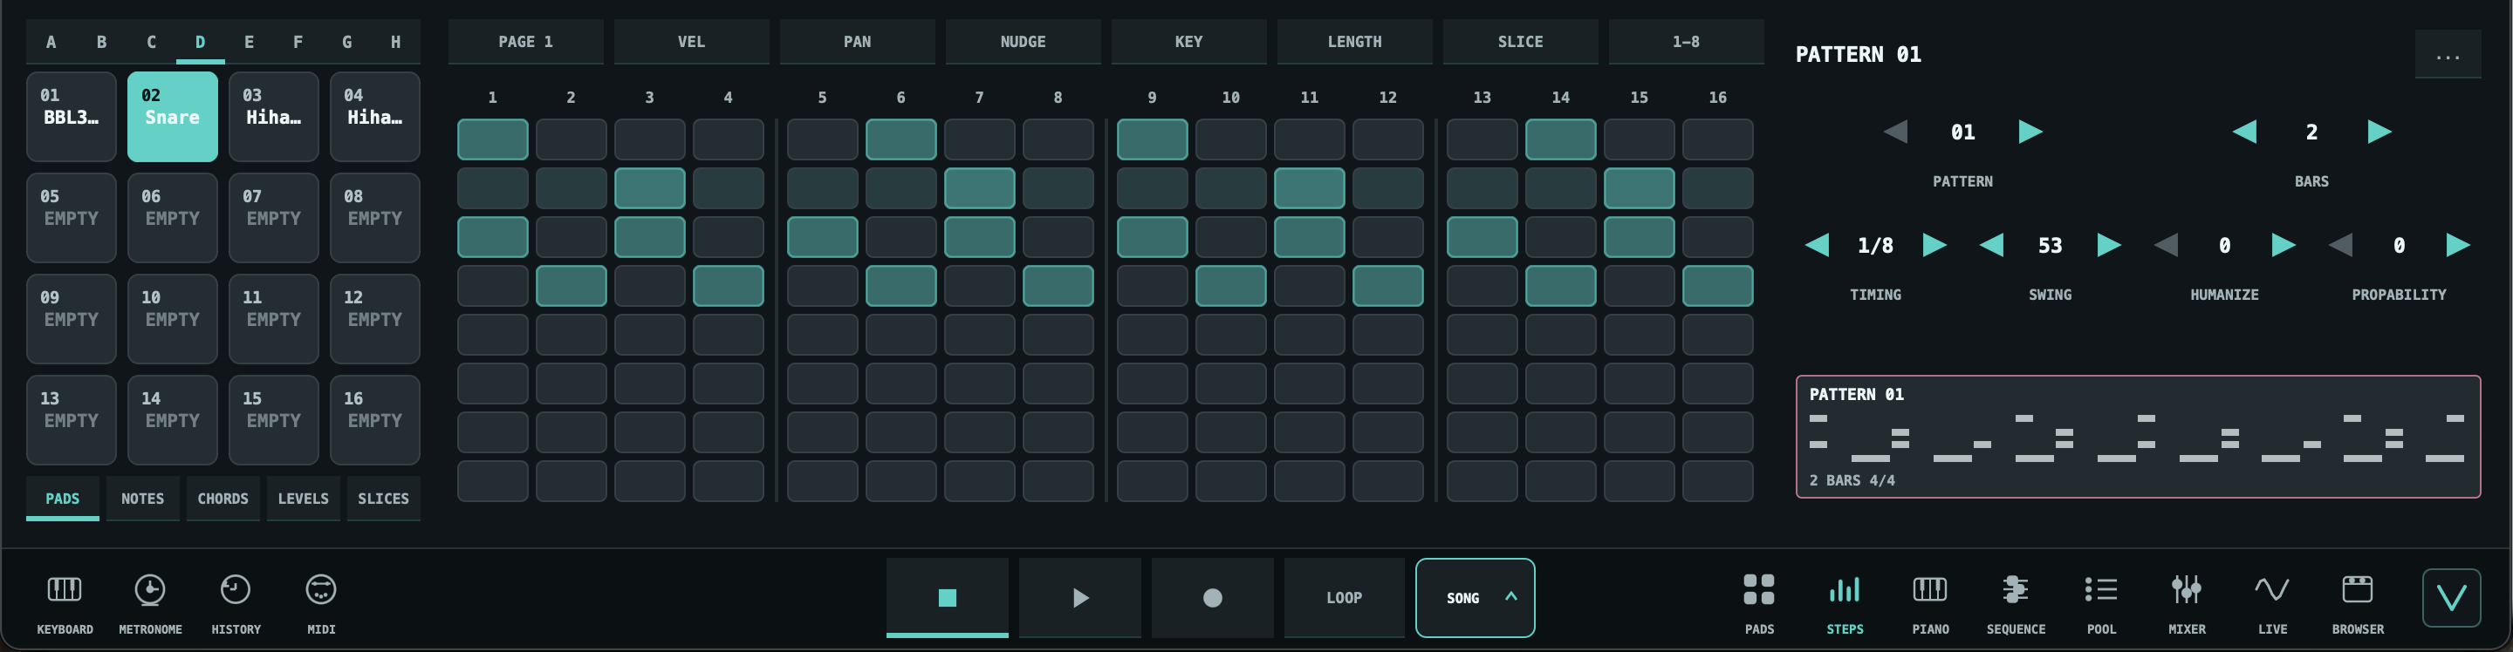The height and width of the screenshot is (652, 2513).
Task: Switch to the CHORDS tab
Action: point(223,498)
